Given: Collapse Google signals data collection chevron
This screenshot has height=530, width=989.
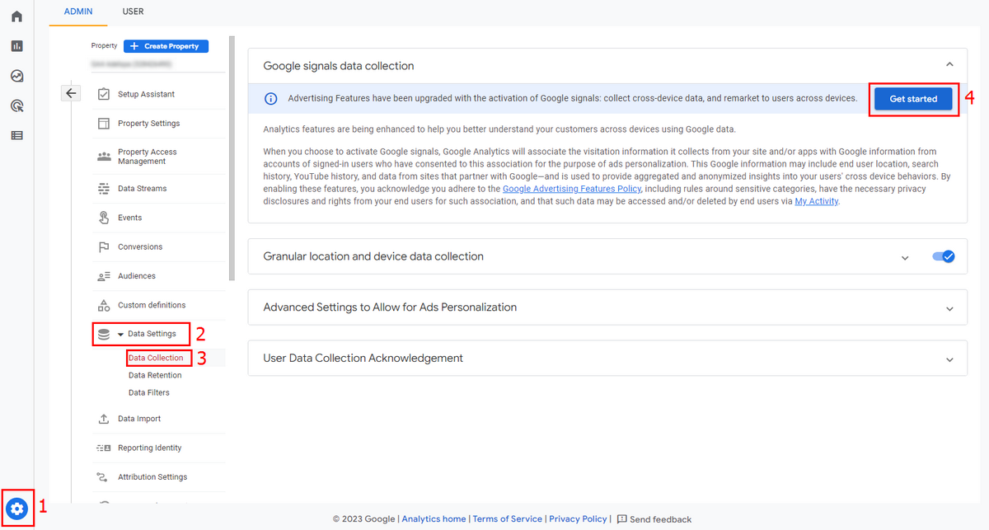Looking at the screenshot, I should coord(949,64).
